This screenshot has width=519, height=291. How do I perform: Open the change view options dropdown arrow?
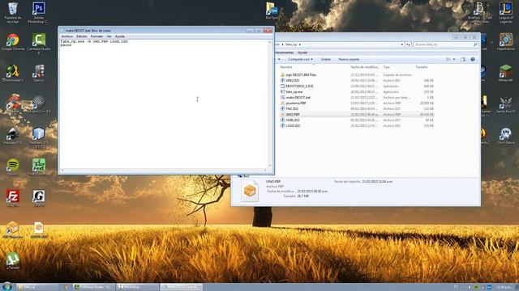pos(454,59)
